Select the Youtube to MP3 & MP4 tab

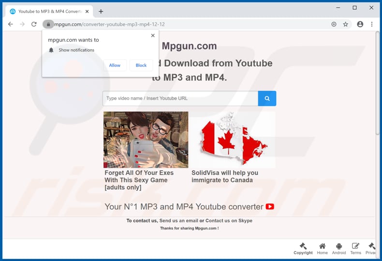[x=49, y=12]
